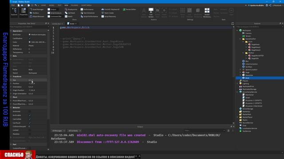Open Task Scheduler

coord(88,13)
